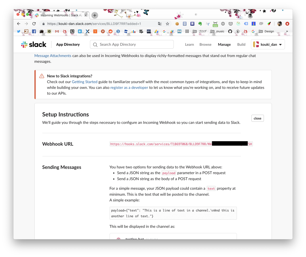Viewport: 306px width, 257px height.
Task: Click the browser address bar URL
Action: 94,23
